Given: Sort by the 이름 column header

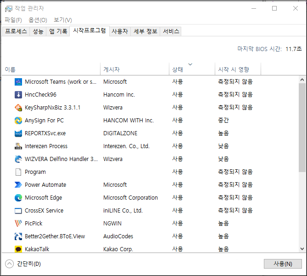Looking at the screenshot, I should [51, 69].
